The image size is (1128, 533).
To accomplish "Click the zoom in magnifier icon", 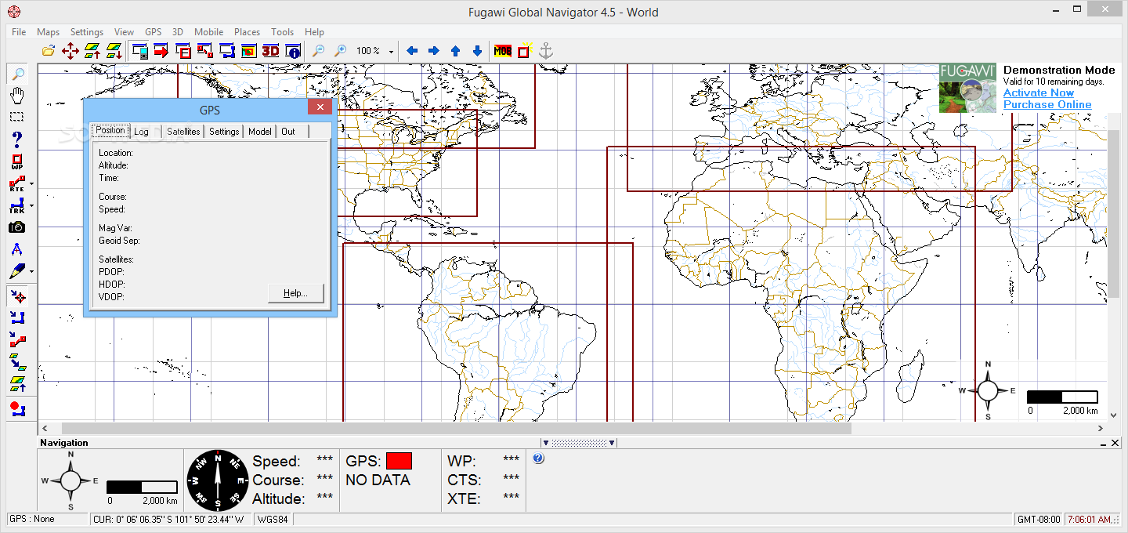I will (x=341, y=51).
